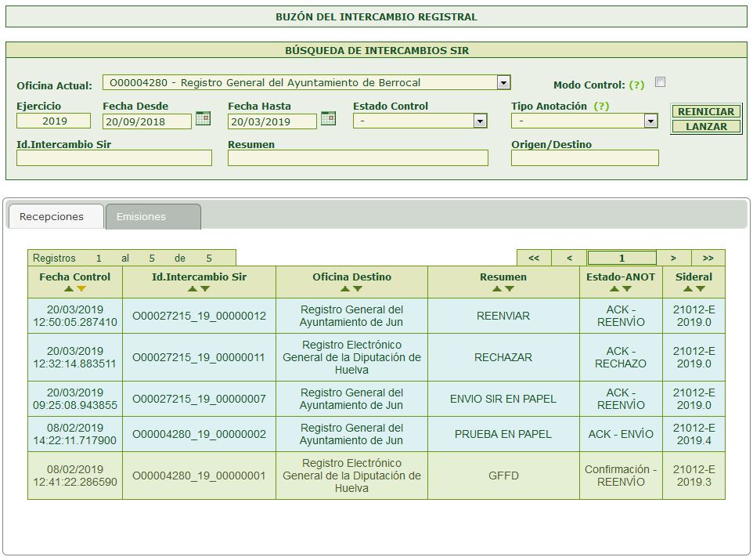The width and height of the screenshot is (753, 557).
Task: Expand the Oficina Actual dropdown
Action: click(x=503, y=83)
